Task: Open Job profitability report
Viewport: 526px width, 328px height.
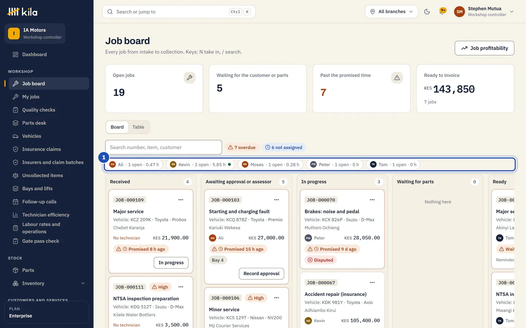Action: [x=484, y=48]
